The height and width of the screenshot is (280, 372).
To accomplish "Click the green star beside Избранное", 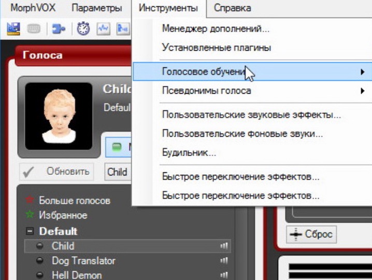I will 29,215.
